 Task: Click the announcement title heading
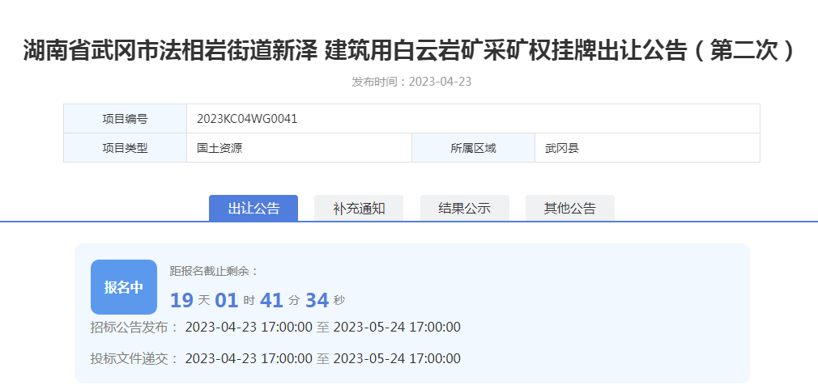[408, 51]
